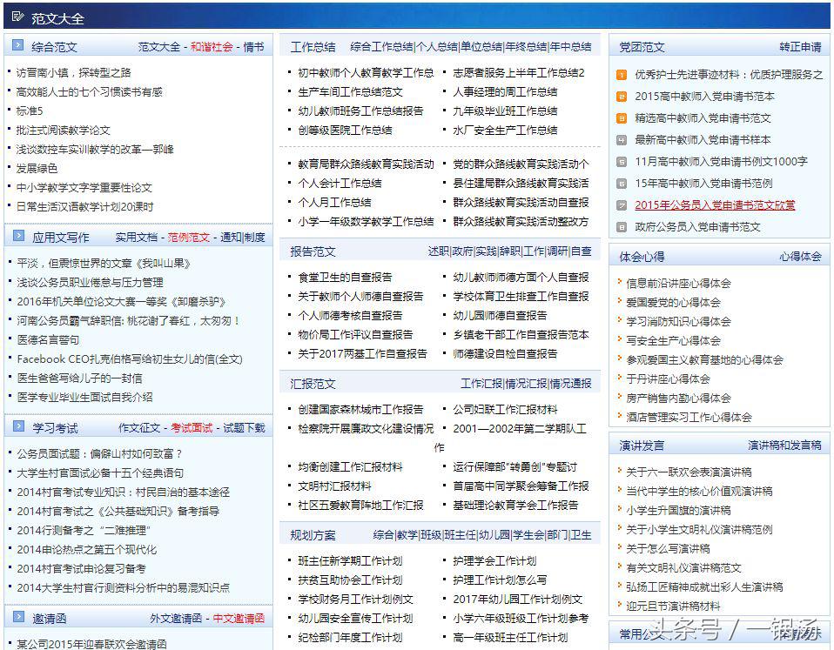Select the 幼儿园 sub-category in 规划方案
Viewport: 834px width, 650px height.
[494, 535]
